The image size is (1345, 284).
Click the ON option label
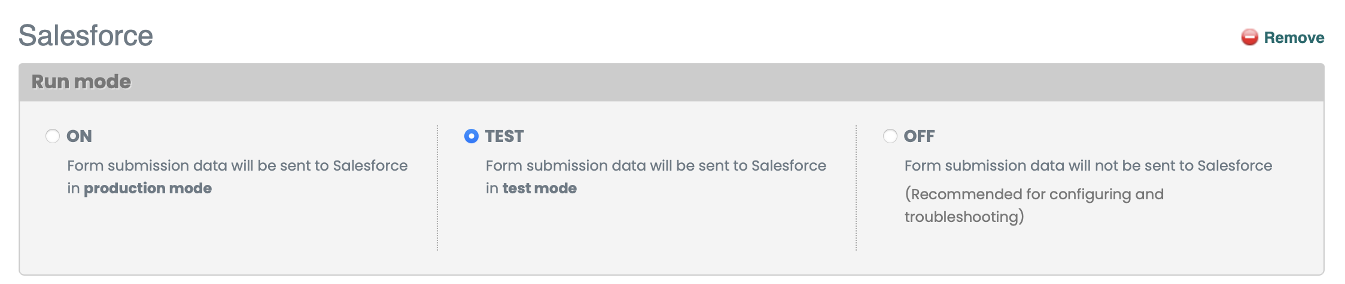[x=79, y=136]
